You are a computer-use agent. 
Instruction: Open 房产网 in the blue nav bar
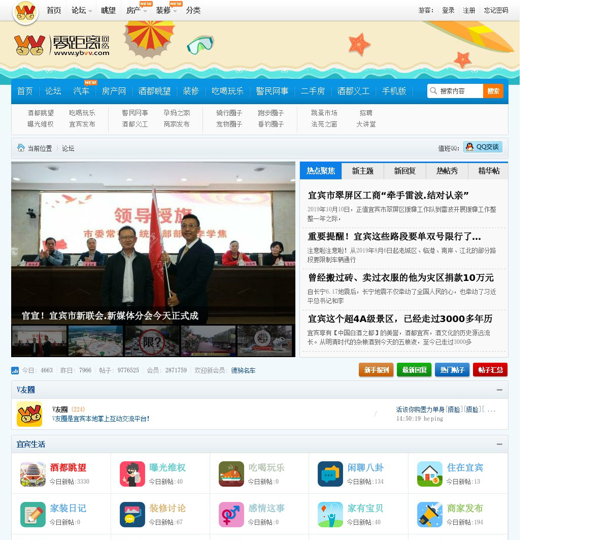click(x=114, y=91)
